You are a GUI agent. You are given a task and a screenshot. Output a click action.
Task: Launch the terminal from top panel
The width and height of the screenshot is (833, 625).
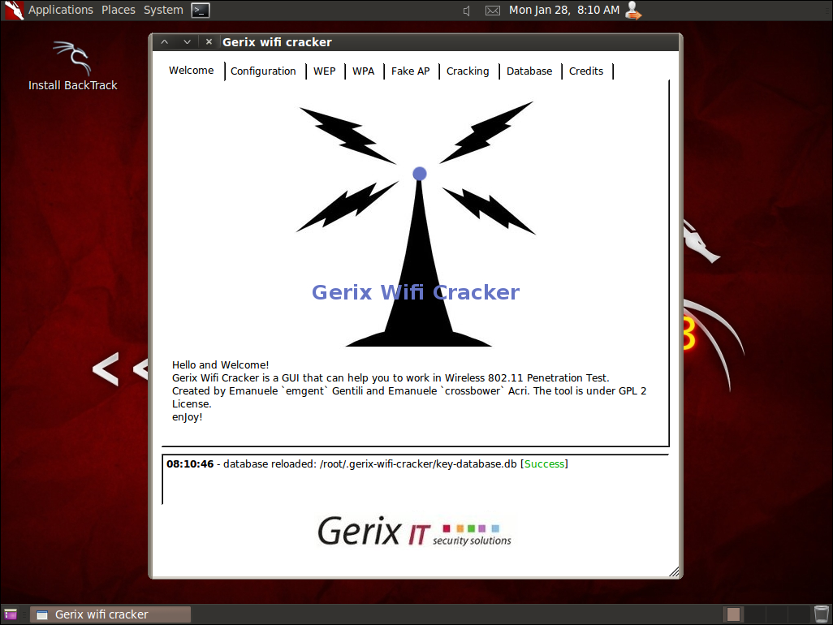[201, 10]
